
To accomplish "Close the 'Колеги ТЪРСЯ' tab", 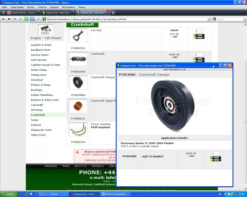I will coord(38,11).
